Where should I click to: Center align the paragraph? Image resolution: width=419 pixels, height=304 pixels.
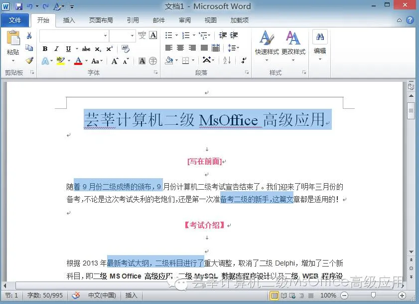tap(180, 48)
